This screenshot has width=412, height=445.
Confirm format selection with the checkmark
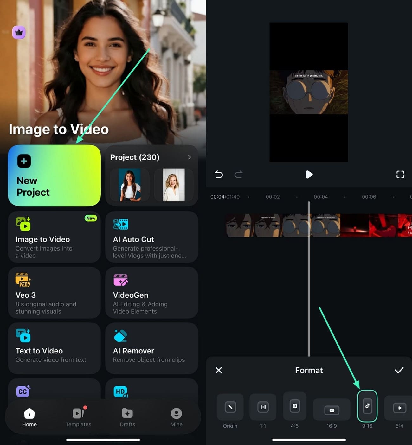(x=398, y=370)
